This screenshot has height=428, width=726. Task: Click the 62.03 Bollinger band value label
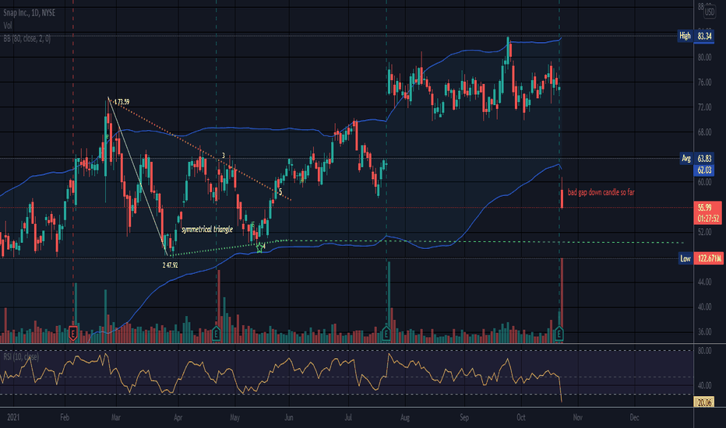[703, 170]
